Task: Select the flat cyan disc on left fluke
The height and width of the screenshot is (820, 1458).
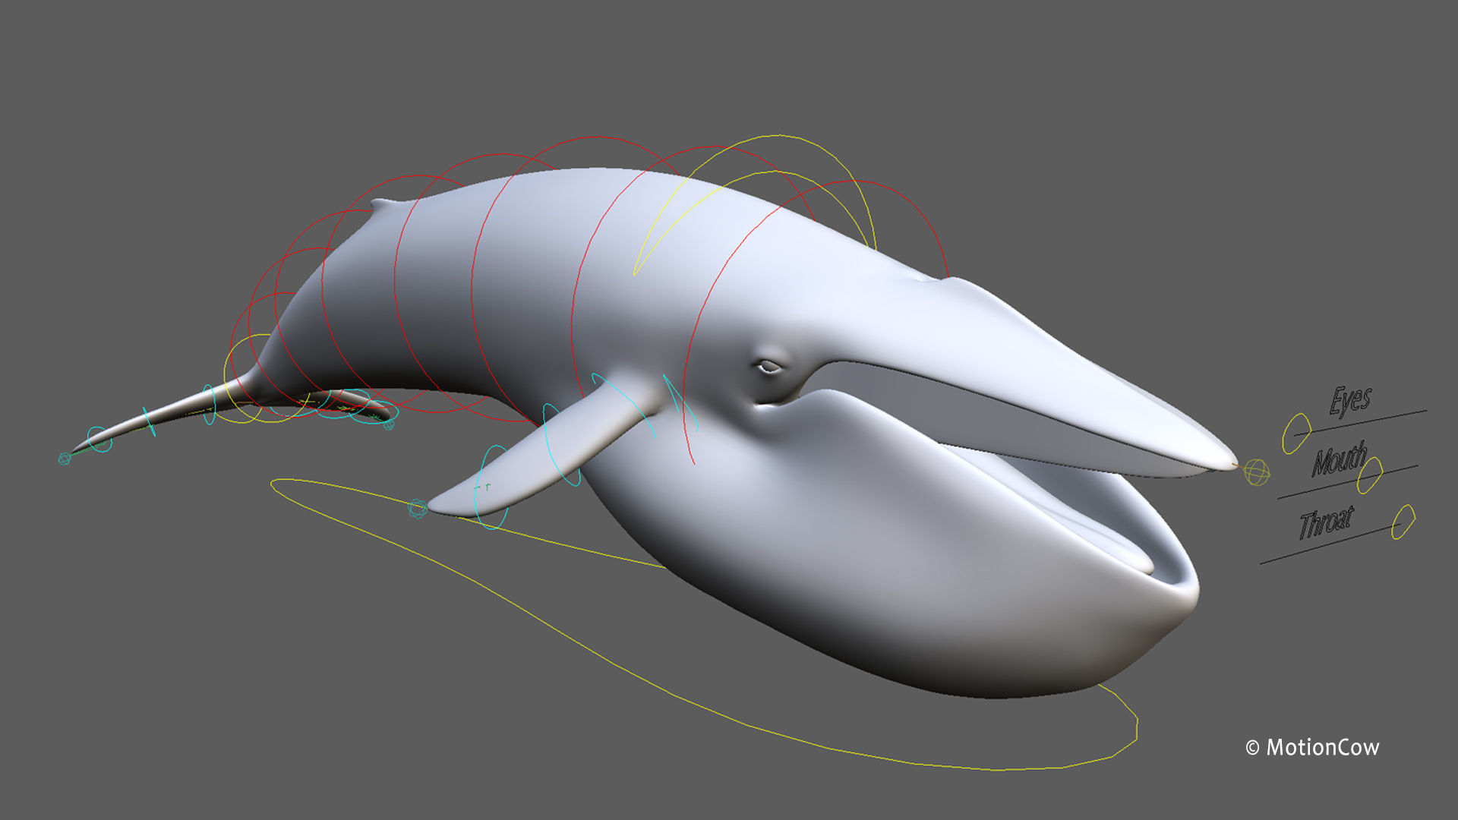Action: coord(149,422)
